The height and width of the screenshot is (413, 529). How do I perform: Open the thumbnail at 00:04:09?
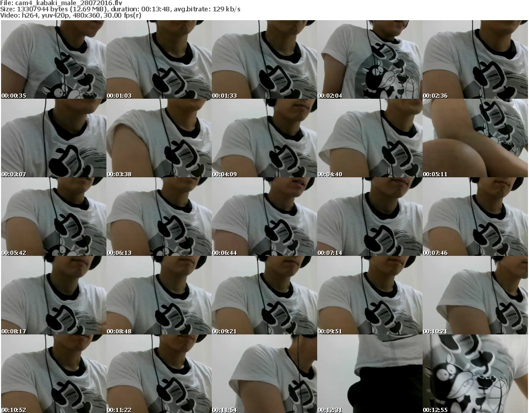(264, 138)
